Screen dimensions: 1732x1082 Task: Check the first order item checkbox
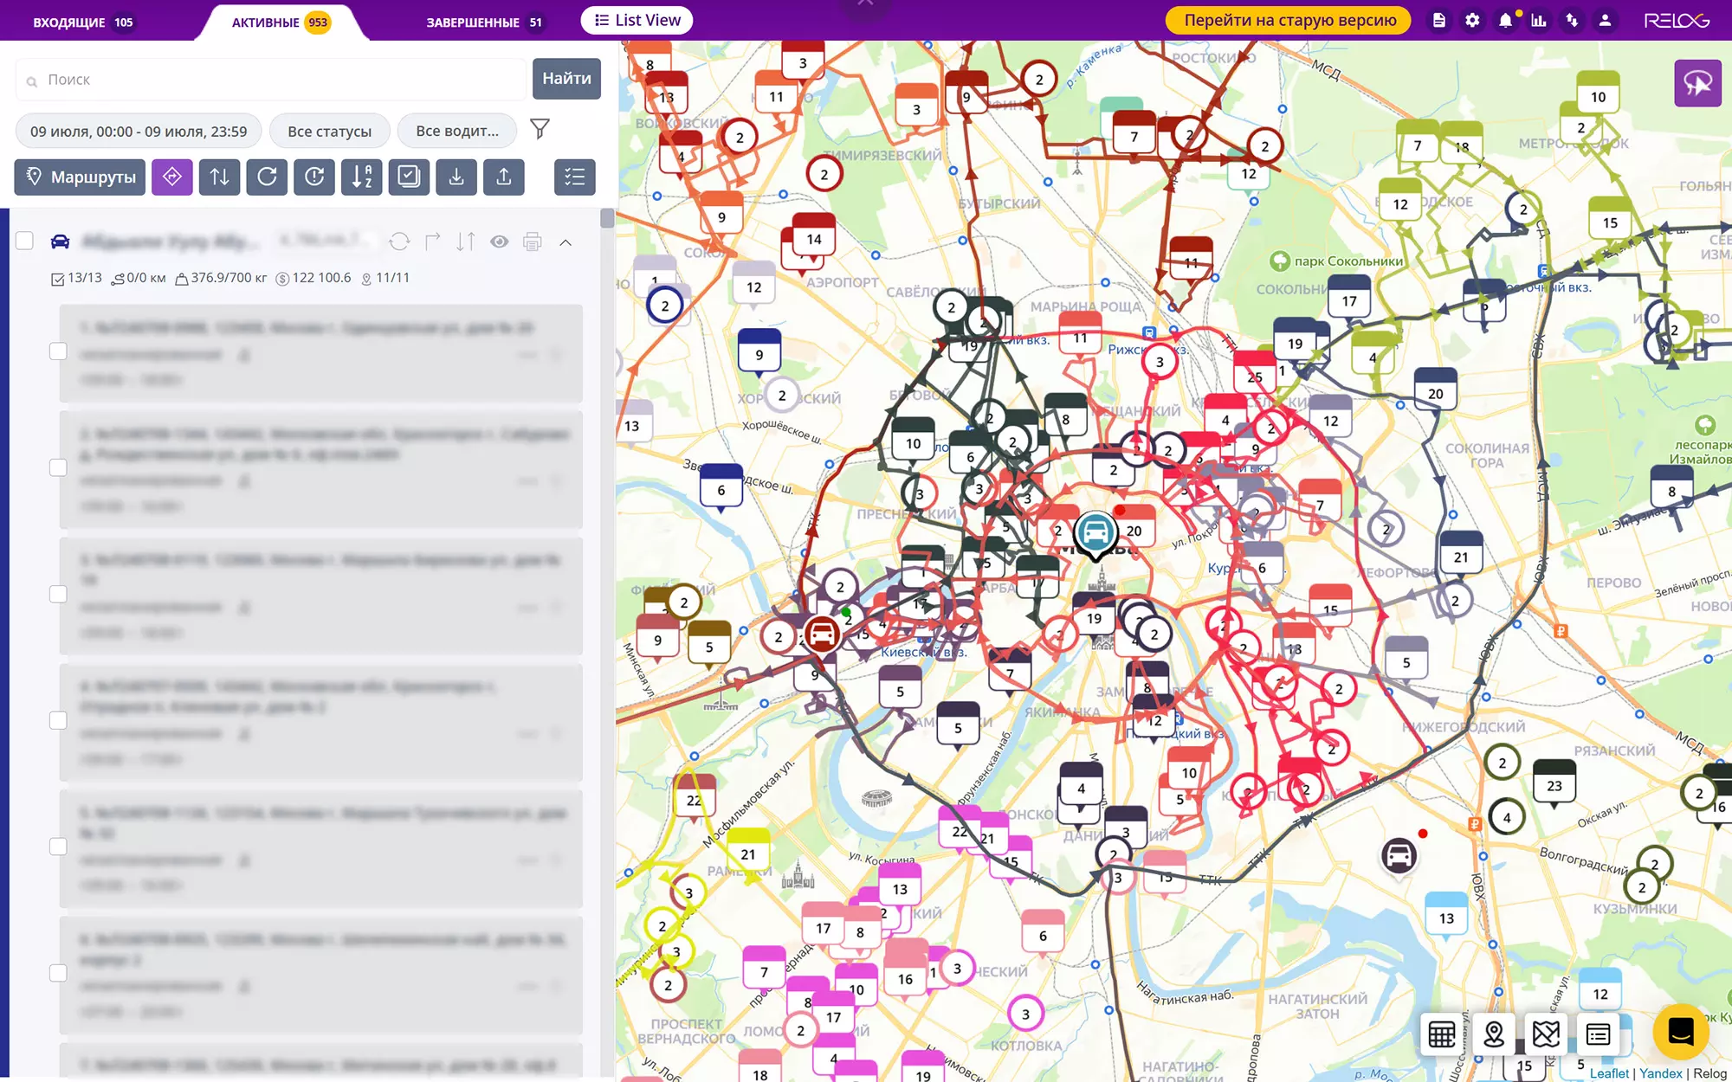pos(58,351)
